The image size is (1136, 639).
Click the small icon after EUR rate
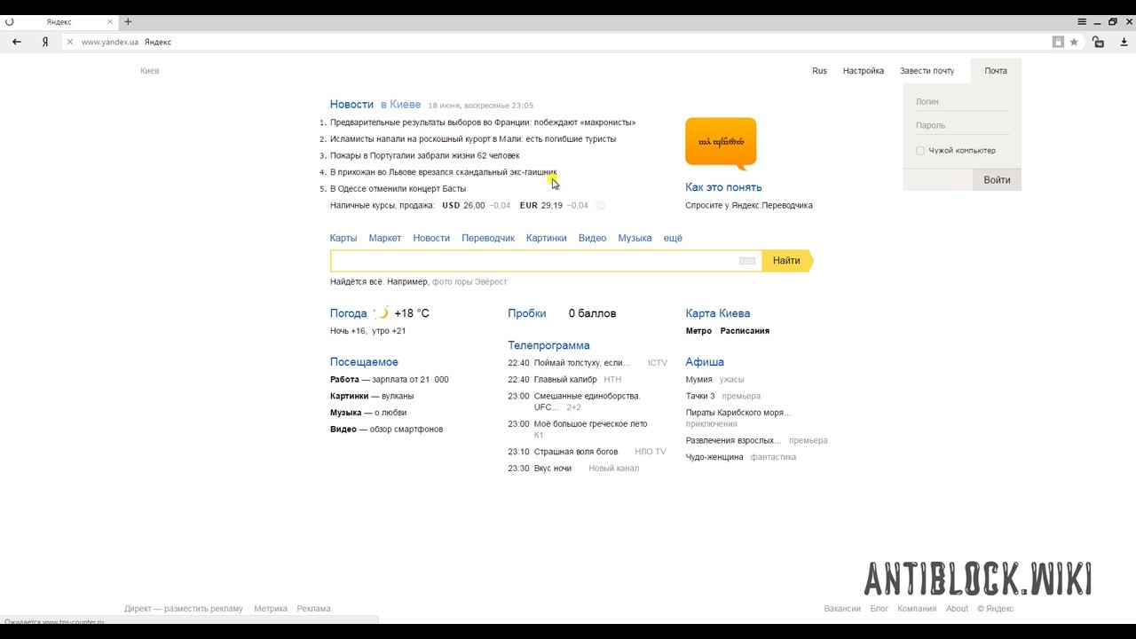[x=600, y=205]
